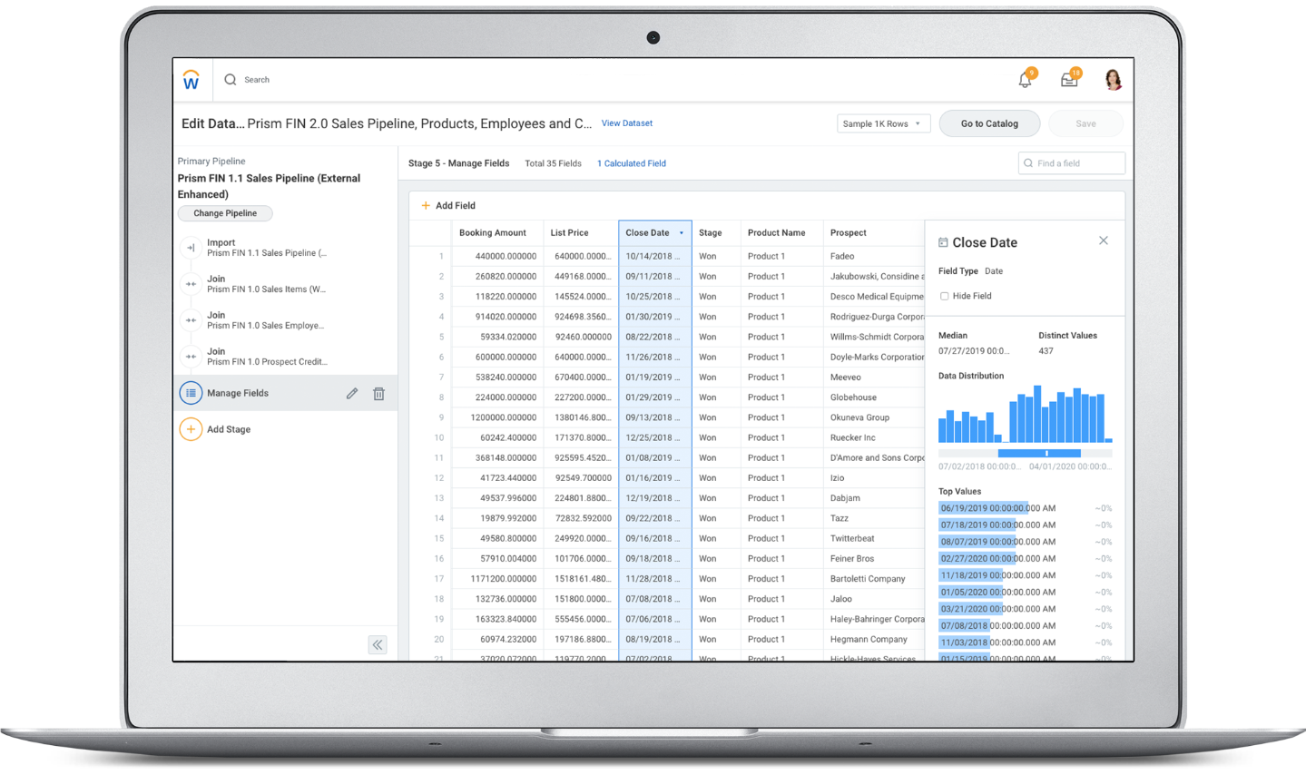This screenshot has height=775, width=1306.
Task: Click the Import stage icon
Action: click(x=191, y=247)
